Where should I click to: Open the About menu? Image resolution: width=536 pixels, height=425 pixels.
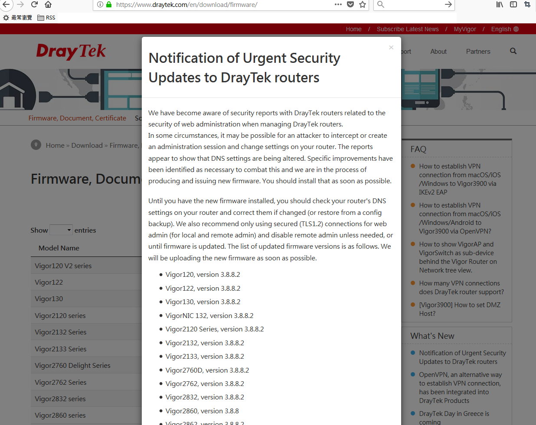pyautogui.click(x=438, y=51)
